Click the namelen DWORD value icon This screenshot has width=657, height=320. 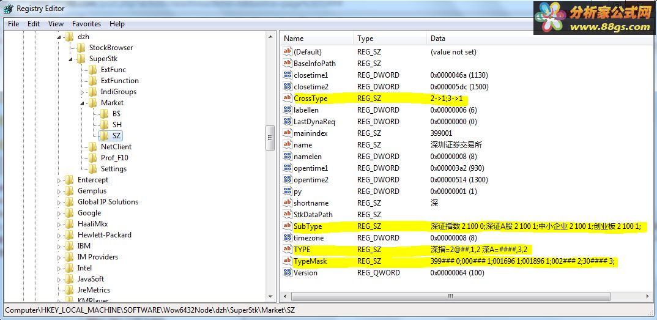point(288,157)
